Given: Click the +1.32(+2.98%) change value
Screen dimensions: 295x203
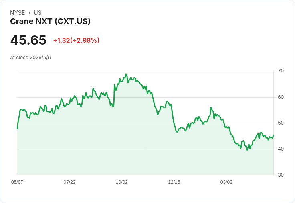Looking at the screenshot, I should [x=77, y=40].
